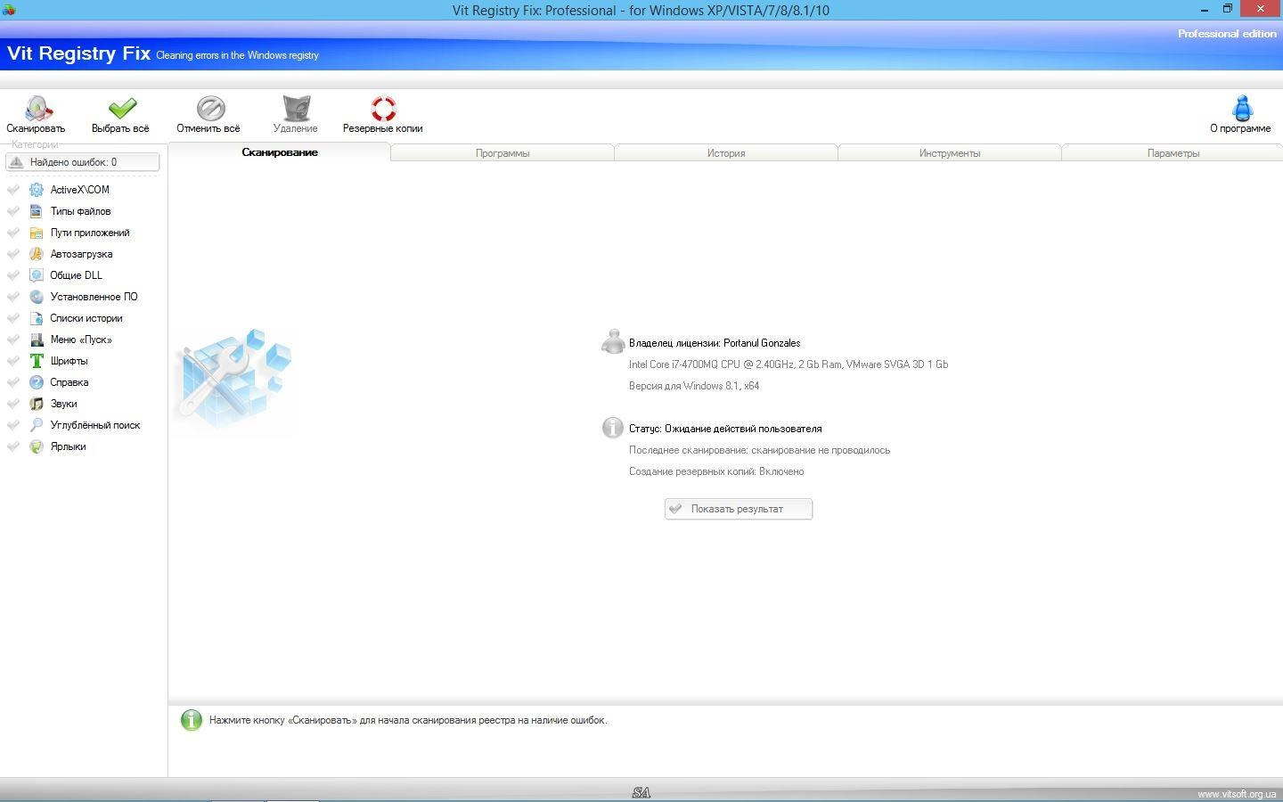This screenshot has height=802, width=1283.
Task: Toggle the Ярлыки checkmark
Action: pyautogui.click(x=13, y=446)
